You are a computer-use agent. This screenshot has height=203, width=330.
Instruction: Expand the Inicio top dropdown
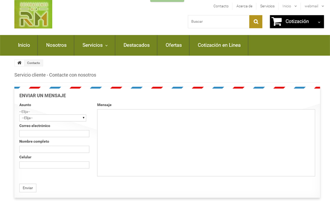pos(289,6)
